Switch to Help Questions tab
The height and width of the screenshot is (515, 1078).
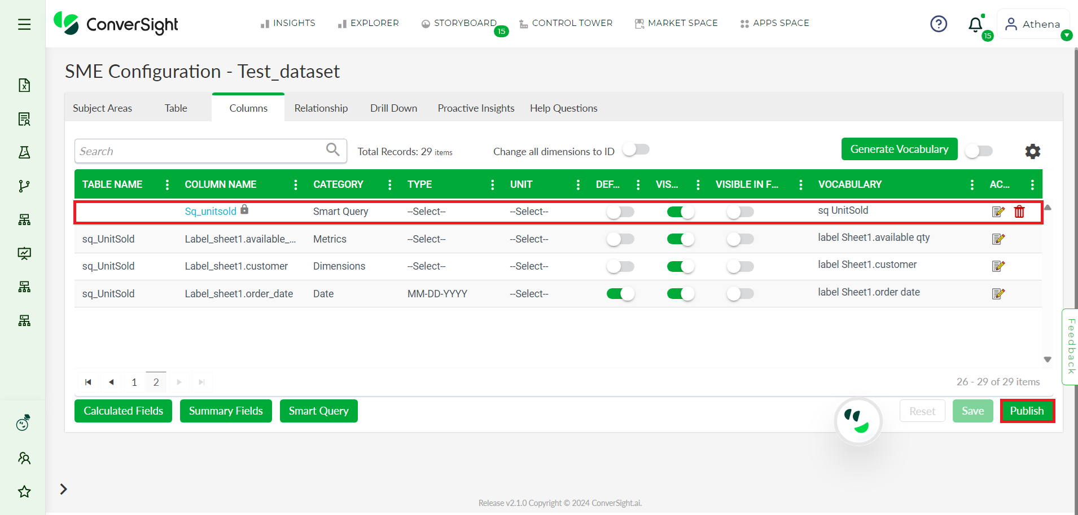coord(564,108)
